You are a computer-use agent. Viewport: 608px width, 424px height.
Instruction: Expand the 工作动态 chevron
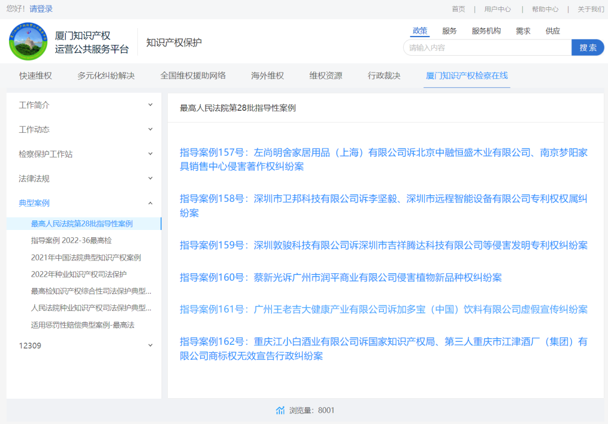pyautogui.click(x=150, y=129)
